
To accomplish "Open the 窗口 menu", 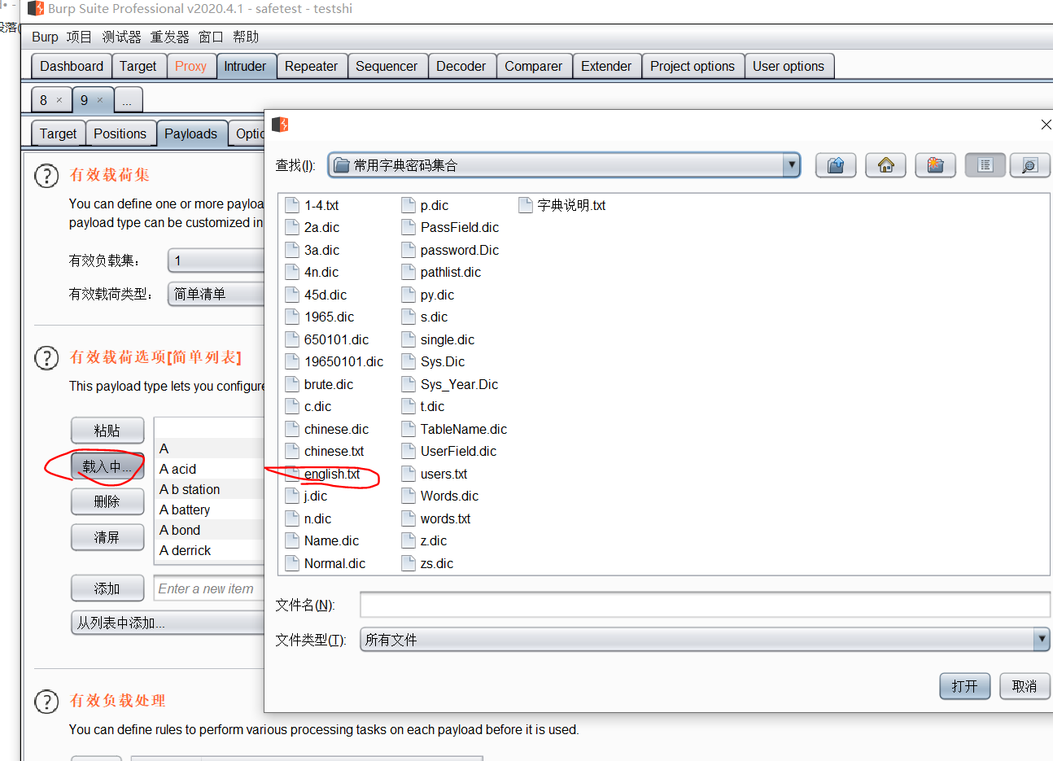I will (x=211, y=37).
